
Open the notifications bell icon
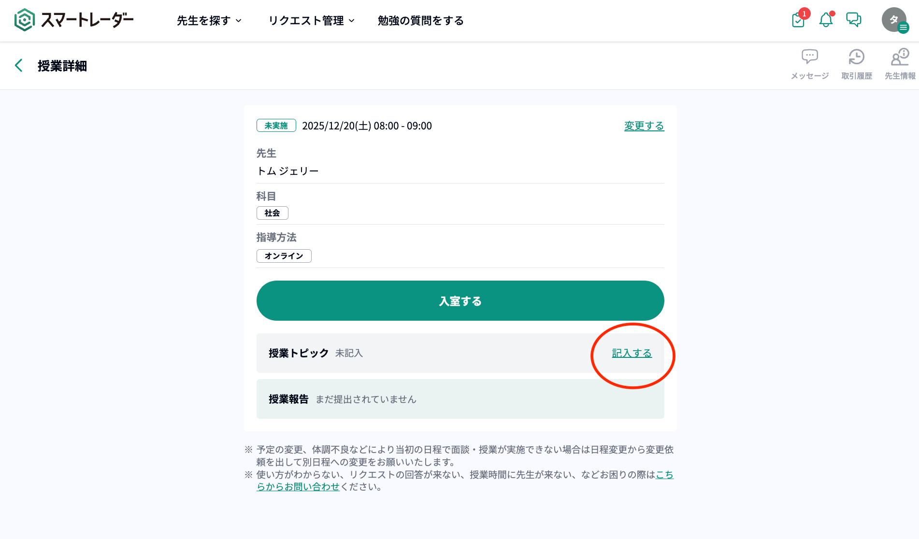[x=826, y=20]
